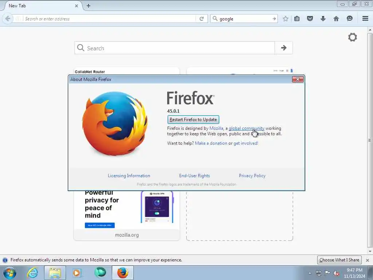Launch Internet Explorer from taskbar
Screen dimensions: 373x280
pyautogui.click(x=32, y=273)
